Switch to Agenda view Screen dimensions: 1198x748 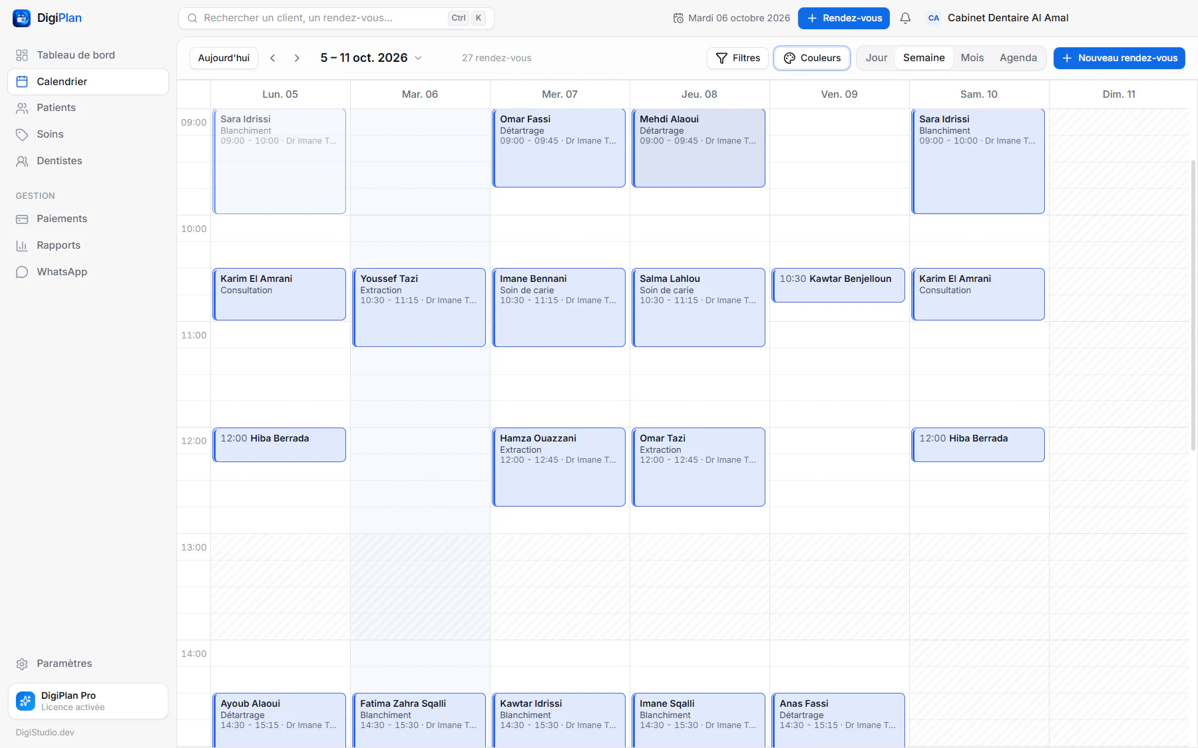click(1018, 58)
